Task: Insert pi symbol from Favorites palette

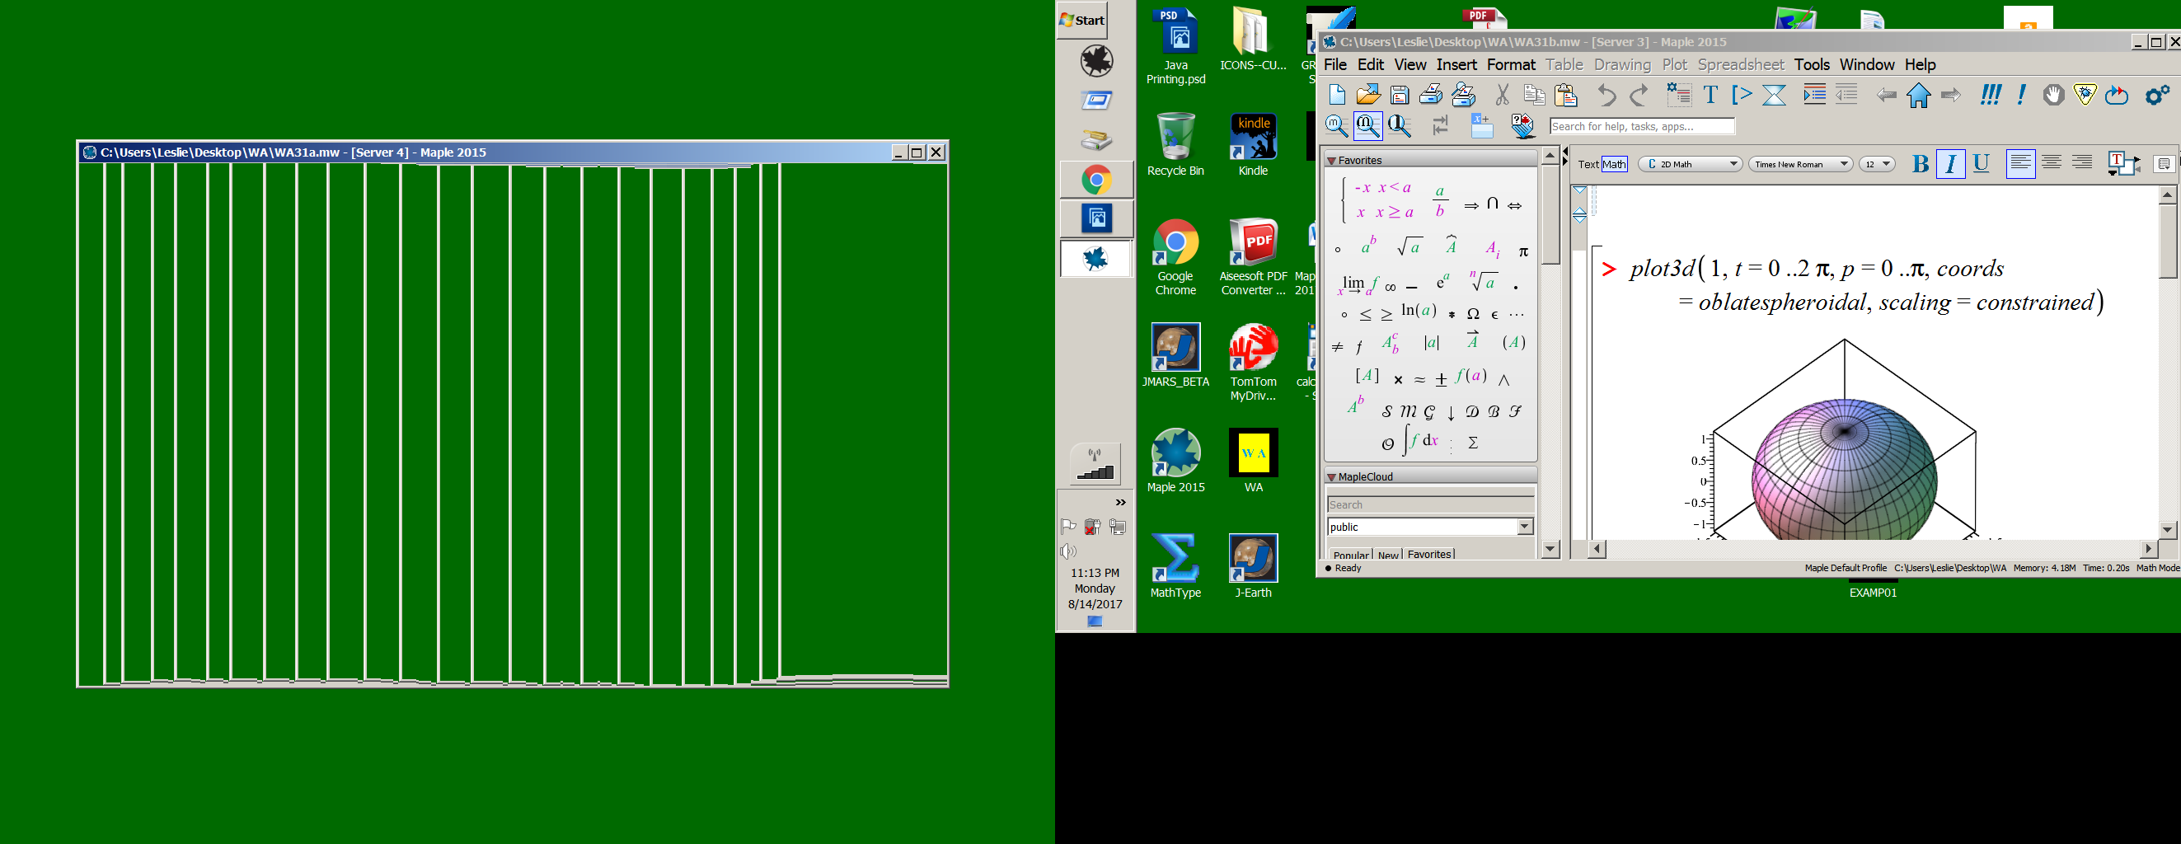Action: pyautogui.click(x=1523, y=251)
